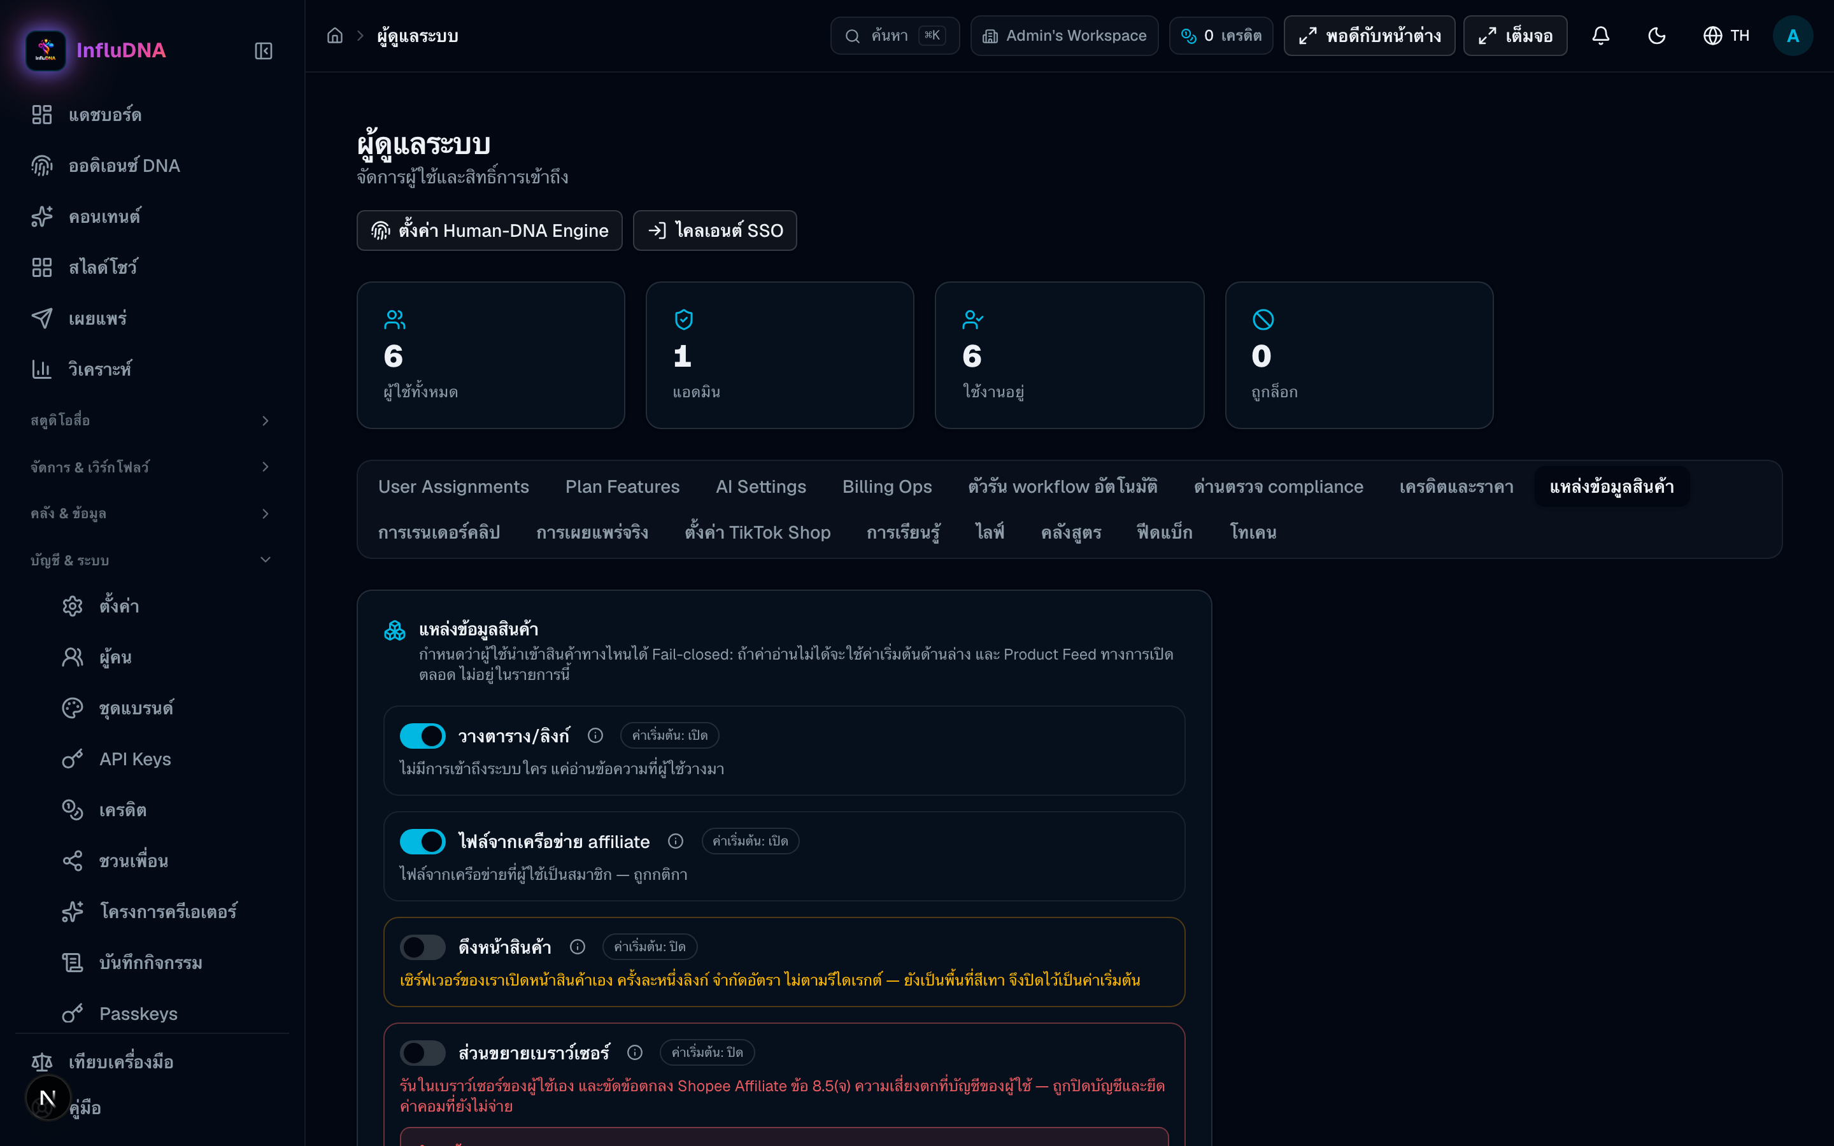Open notifications bell icon
The image size is (1834, 1146).
click(1600, 36)
